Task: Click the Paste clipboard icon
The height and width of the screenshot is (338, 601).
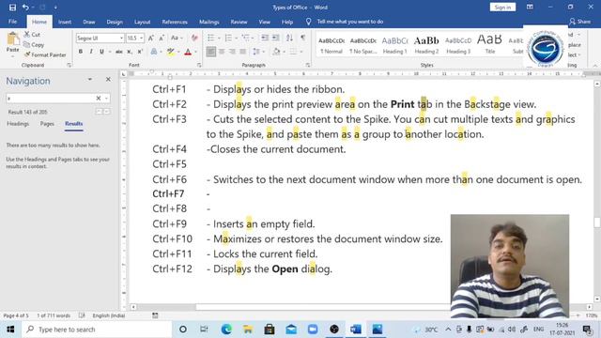Action: [x=12, y=38]
